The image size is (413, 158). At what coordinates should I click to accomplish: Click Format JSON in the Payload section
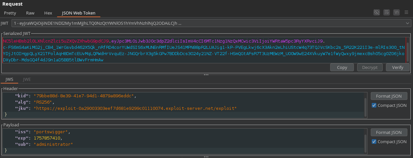click(x=390, y=132)
